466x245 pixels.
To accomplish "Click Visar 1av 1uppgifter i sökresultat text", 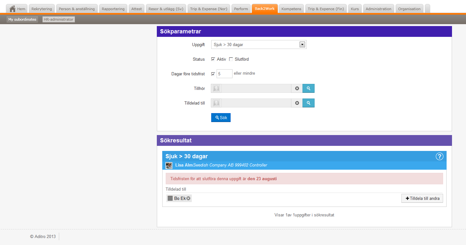I will (304, 215).
